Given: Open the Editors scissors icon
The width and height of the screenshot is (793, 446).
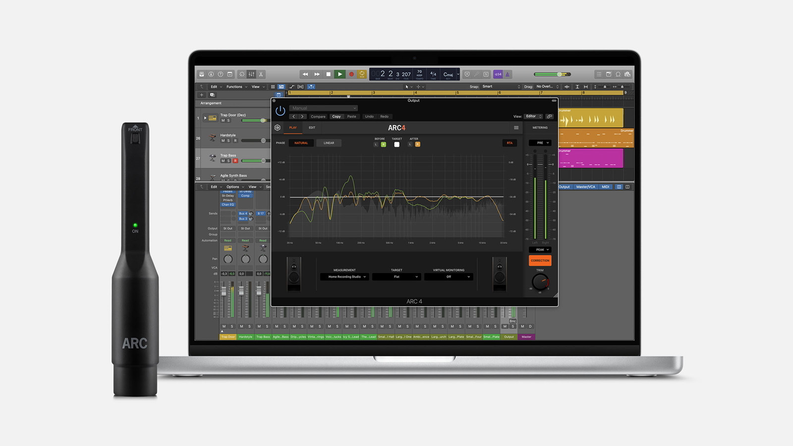Looking at the screenshot, I should (261, 74).
